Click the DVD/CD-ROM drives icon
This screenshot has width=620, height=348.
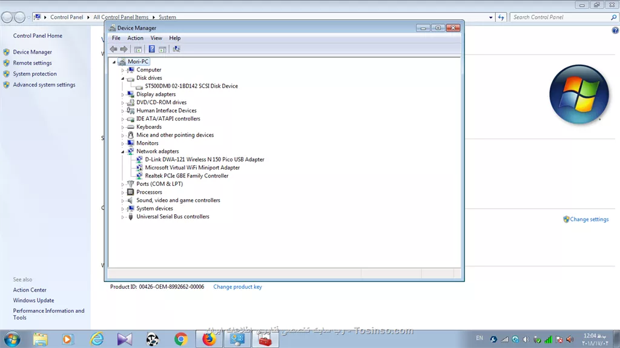tap(131, 102)
